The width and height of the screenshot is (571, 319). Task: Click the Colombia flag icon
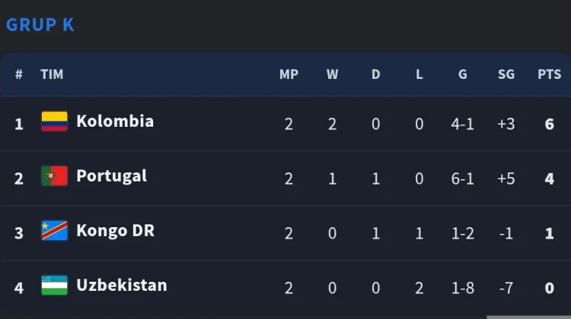pyautogui.click(x=54, y=122)
